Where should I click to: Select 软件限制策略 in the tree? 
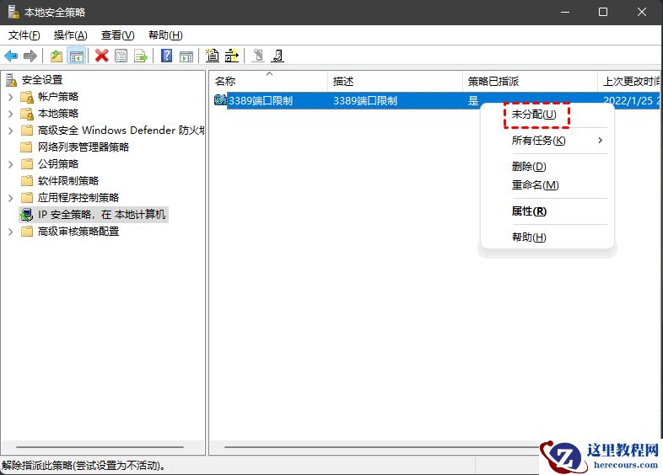tap(68, 181)
